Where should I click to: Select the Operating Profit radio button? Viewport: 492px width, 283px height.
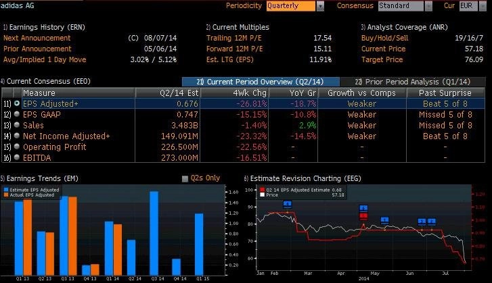coord(17,147)
